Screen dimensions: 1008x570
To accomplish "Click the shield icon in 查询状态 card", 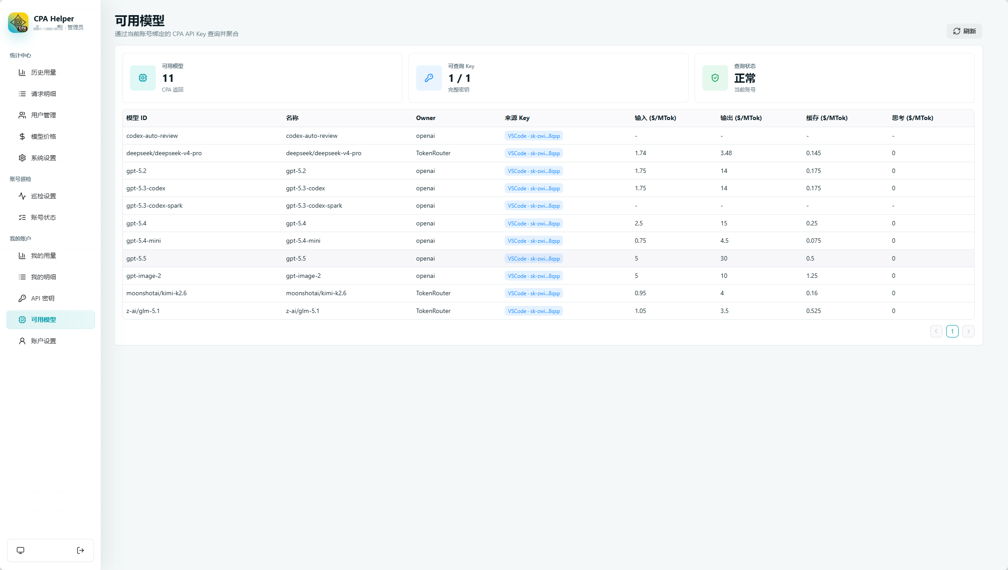I will pos(715,78).
